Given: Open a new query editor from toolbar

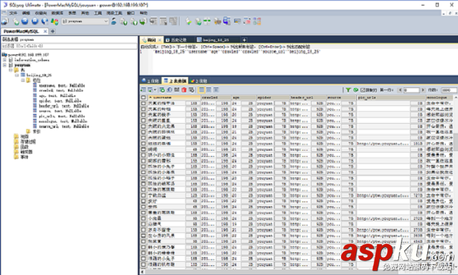Looking at the screenshot, I should [x=16, y=21].
